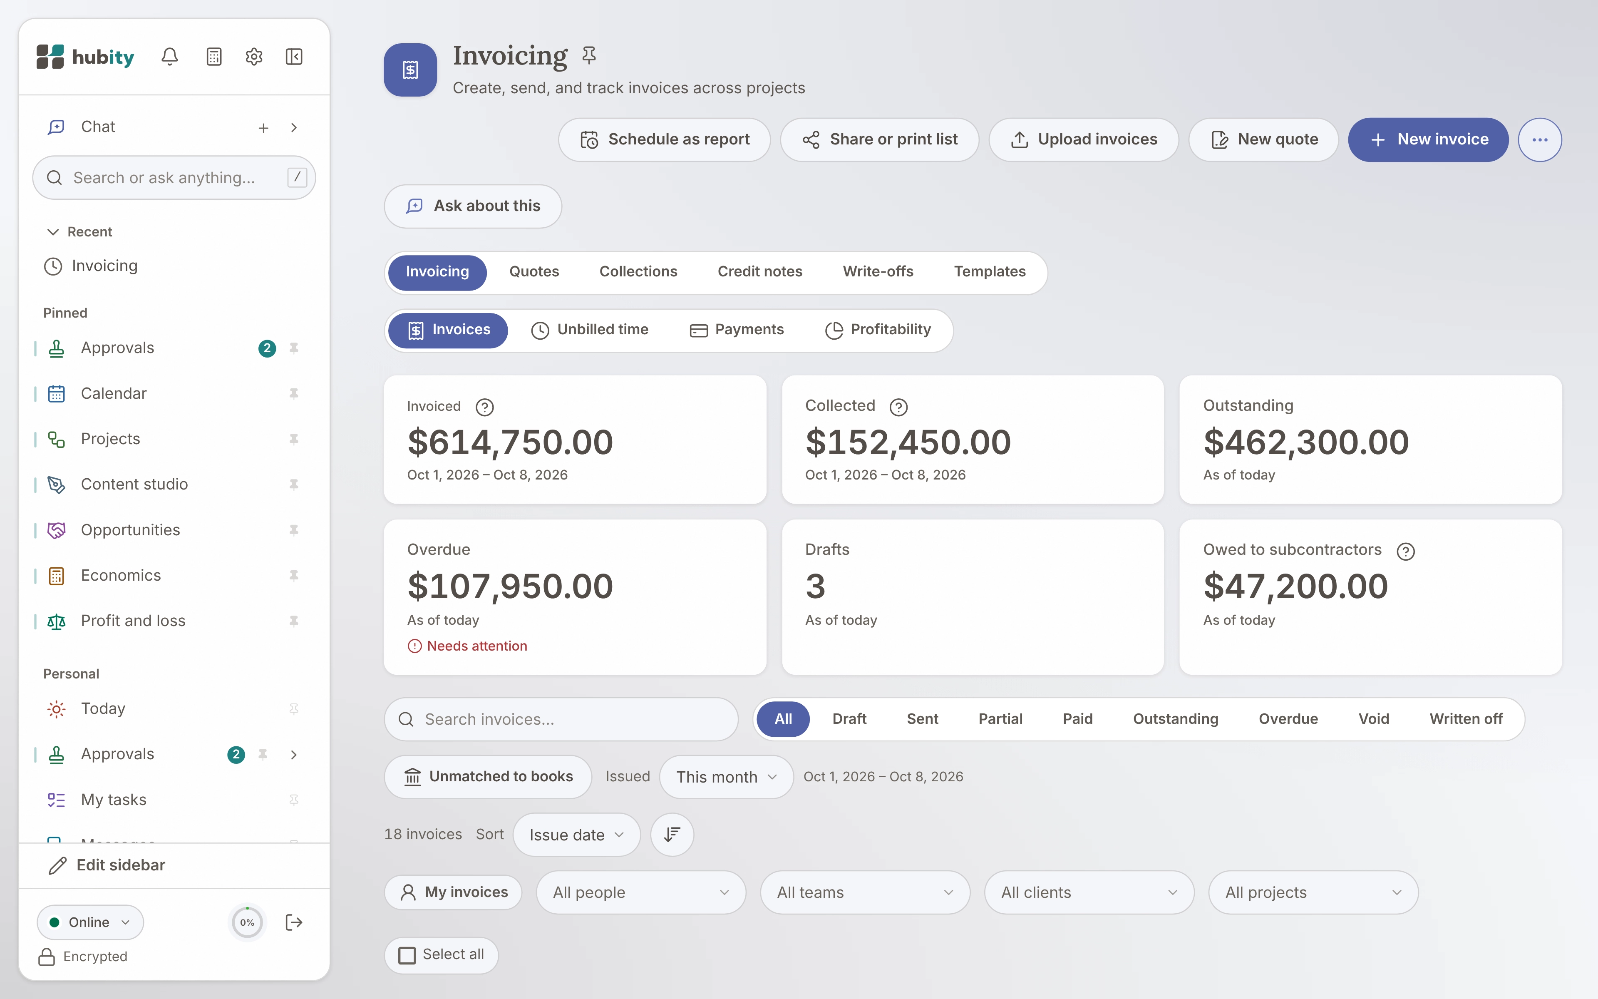Filter invoices by Overdue status
The width and height of the screenshot is (1598, 999).
[x=1288, y=719]
